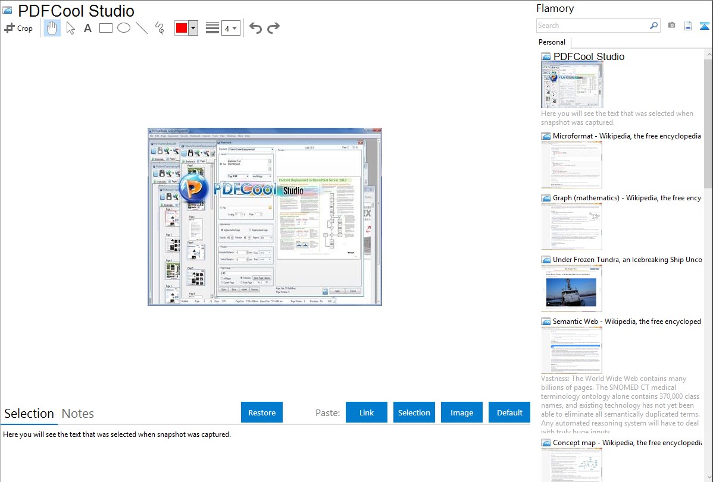Activate the hand pan tool
Screen dimensions: 713x482
[x=52, y=28]
